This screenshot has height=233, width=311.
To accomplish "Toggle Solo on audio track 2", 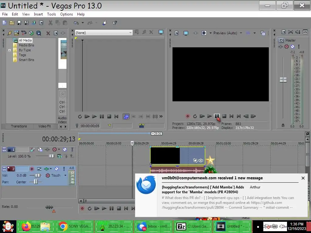I will coord(64,169).
